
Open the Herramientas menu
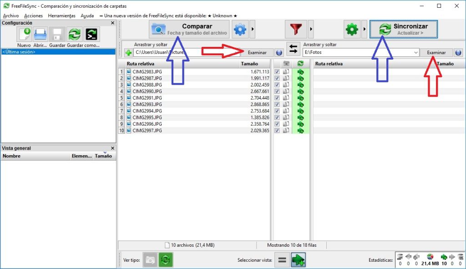pos(61,16)
